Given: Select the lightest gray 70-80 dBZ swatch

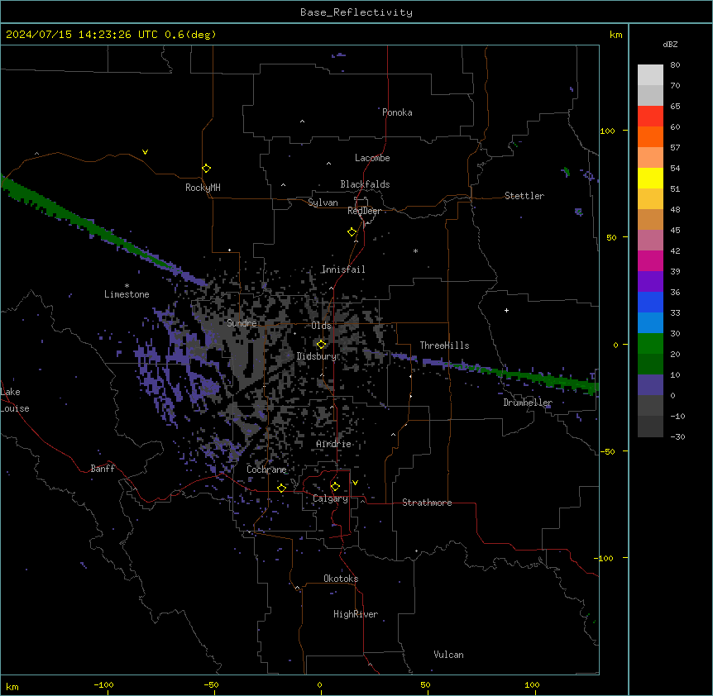Looking at the screenshot, I should click(650, 75).
